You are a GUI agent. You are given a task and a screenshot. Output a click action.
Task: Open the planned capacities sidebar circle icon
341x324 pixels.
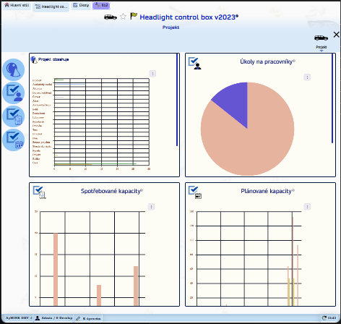click(x=14, y=140)
